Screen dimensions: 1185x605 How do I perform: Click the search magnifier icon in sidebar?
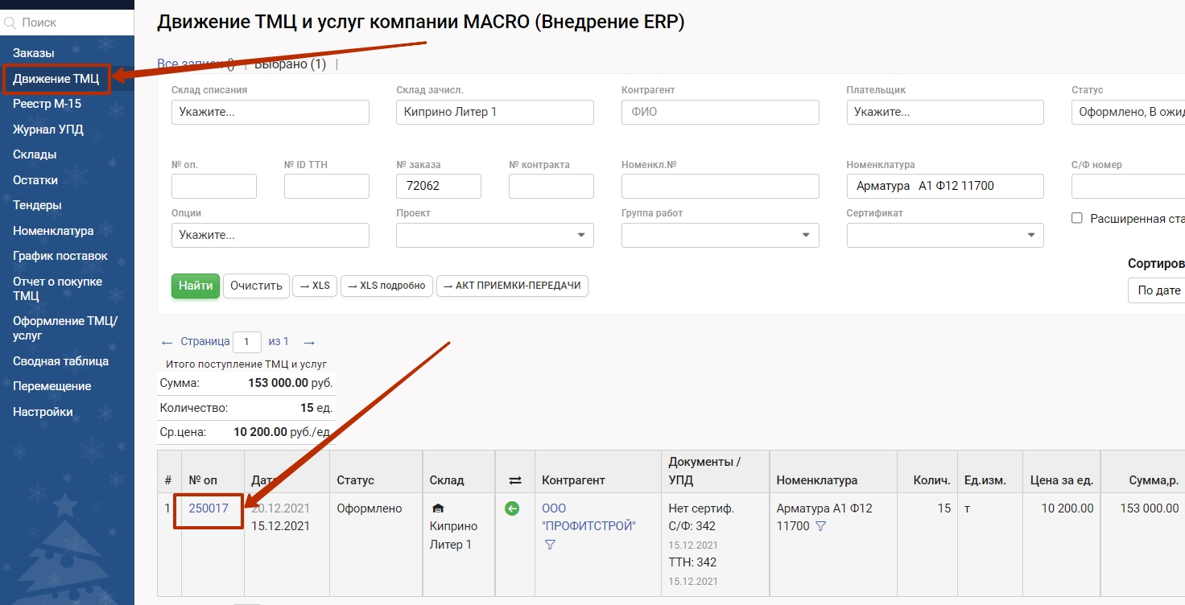[10, 24]
